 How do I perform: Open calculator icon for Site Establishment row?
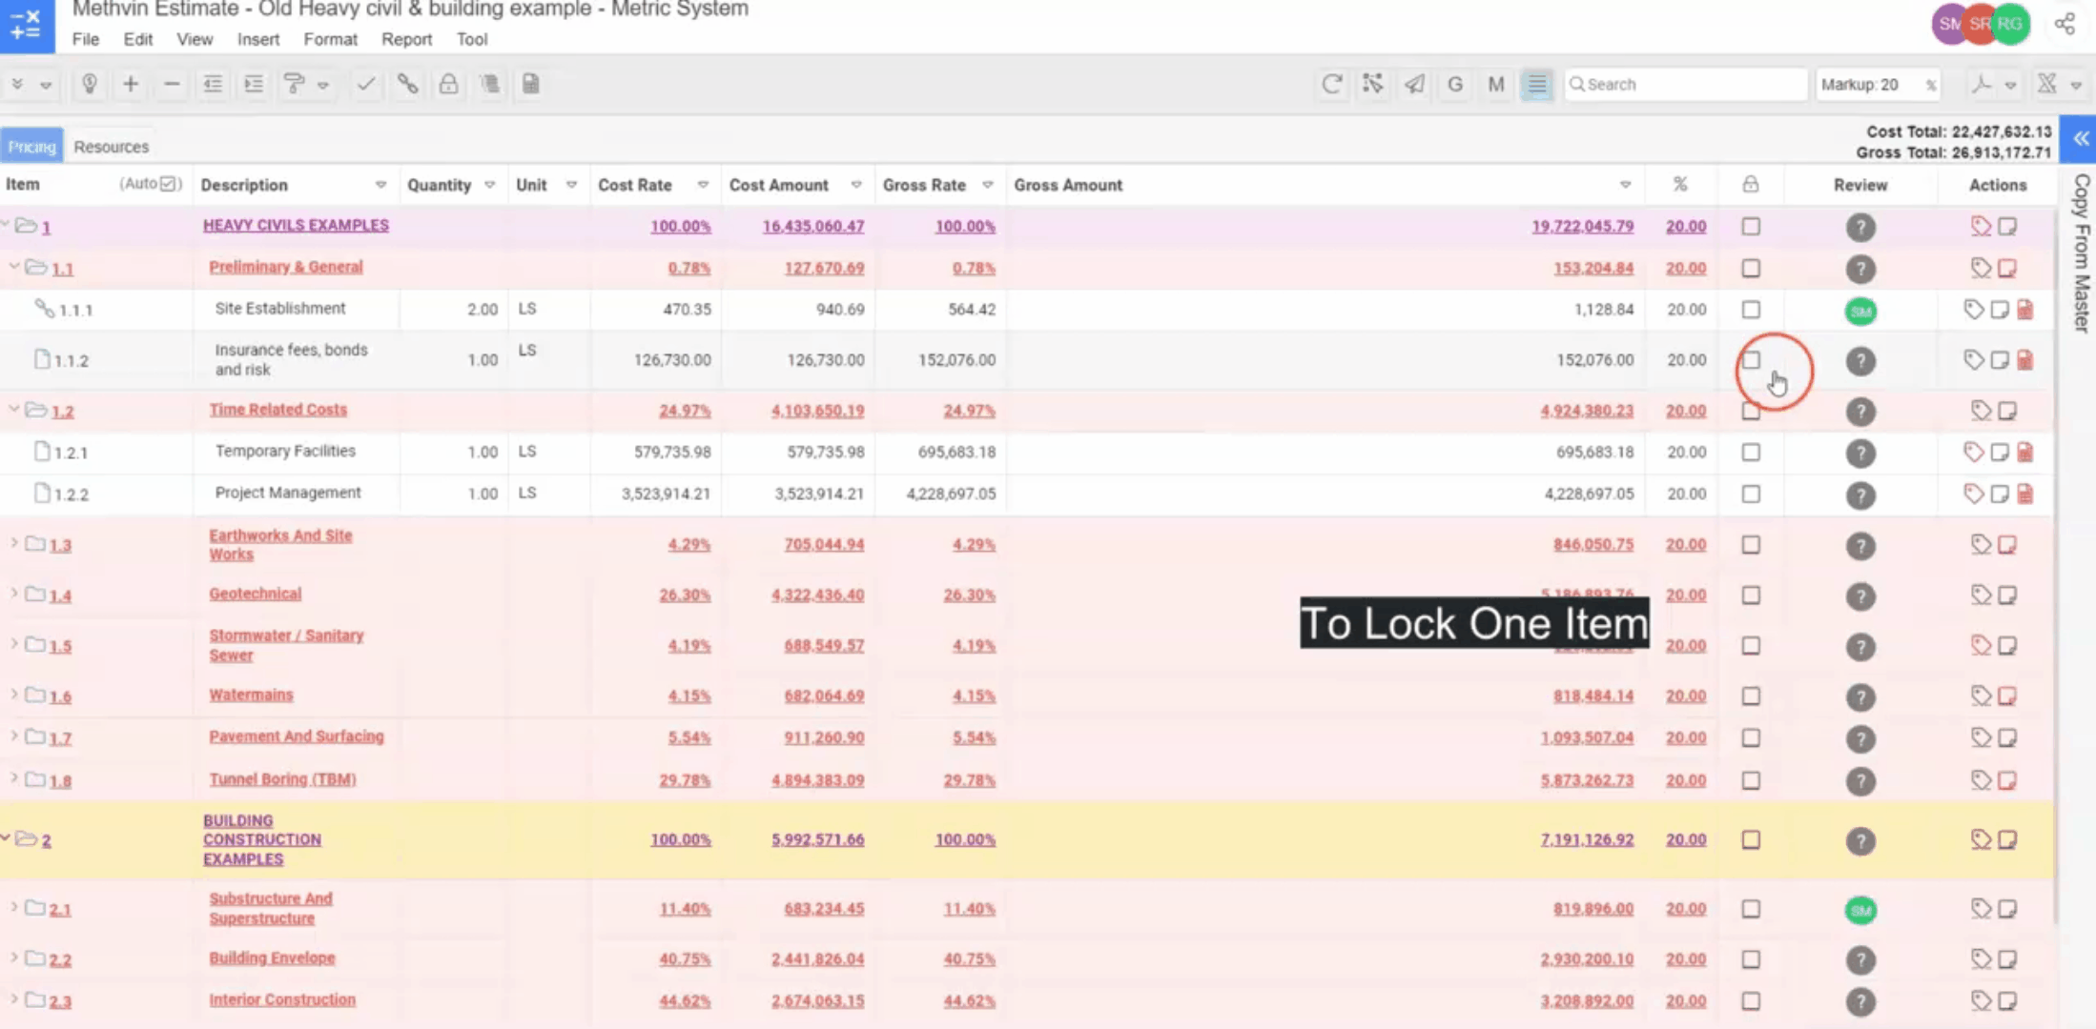point(2025,310)
